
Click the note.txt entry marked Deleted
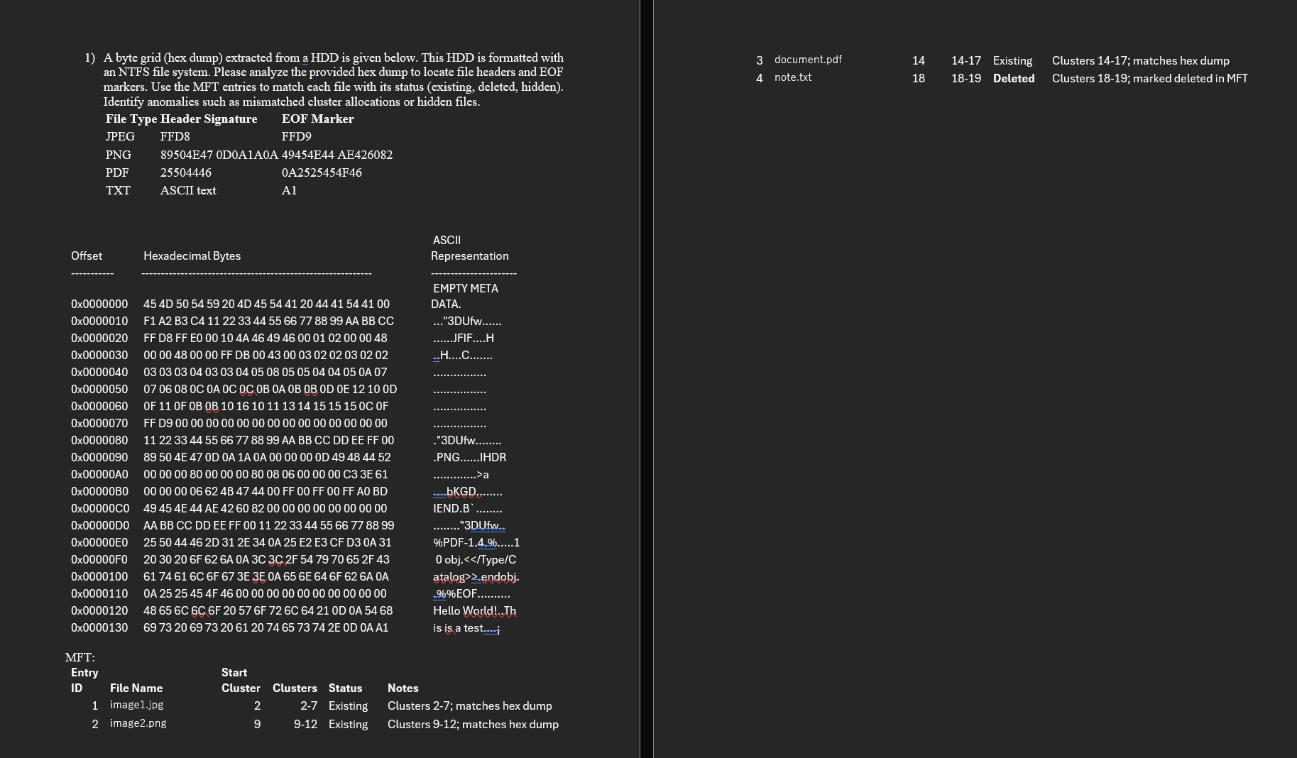793,77
